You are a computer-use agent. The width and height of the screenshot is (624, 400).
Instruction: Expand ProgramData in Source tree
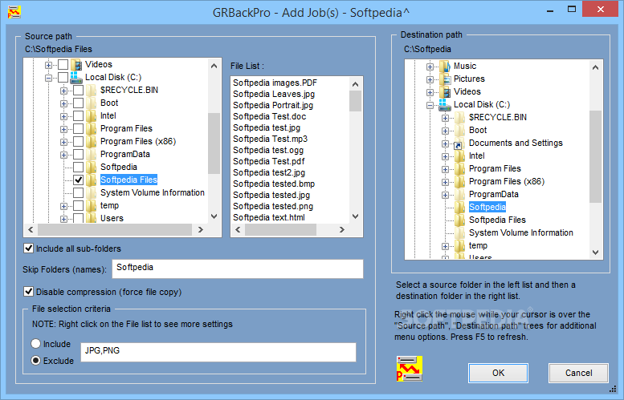pyautogui.click(x=63, y=155)
